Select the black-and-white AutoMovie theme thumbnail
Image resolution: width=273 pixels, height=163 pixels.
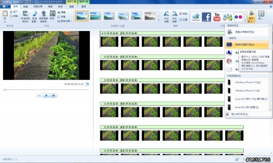point(150,16)
